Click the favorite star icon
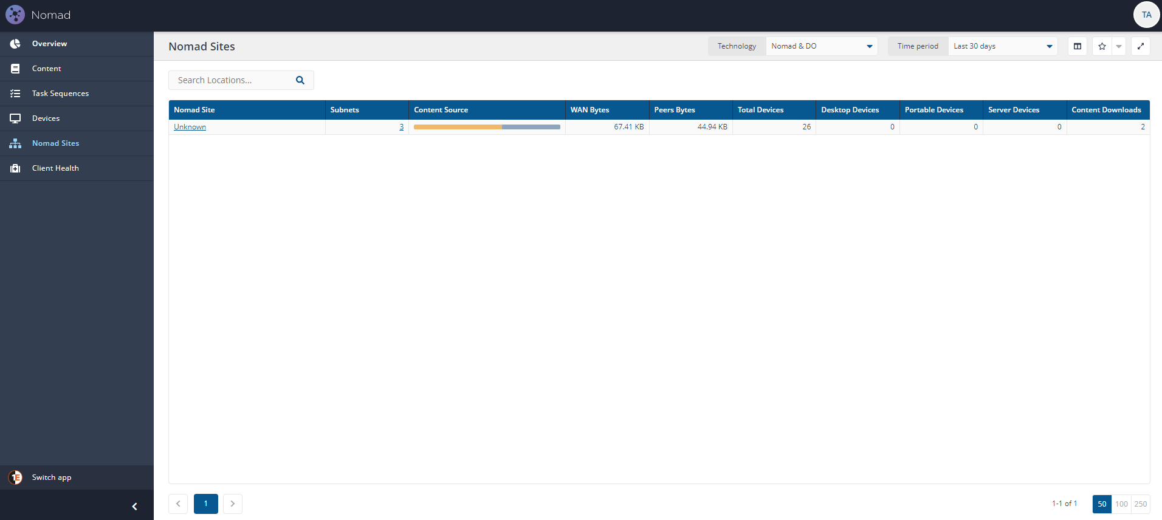 click(x=1102, y=46)
